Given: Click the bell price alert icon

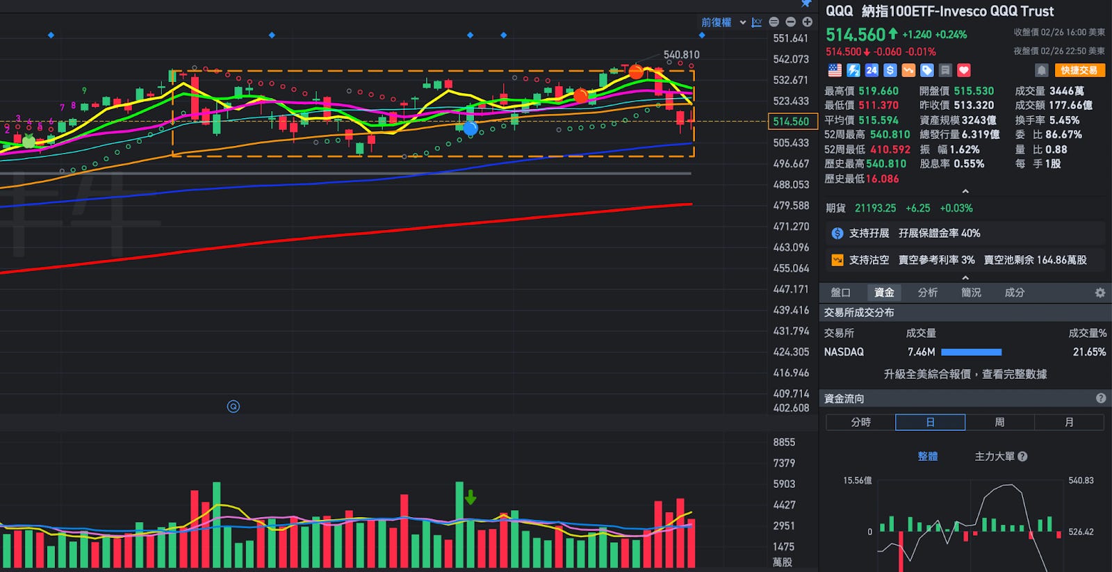Looking at the screenshot, I should pyautogui.click(x=1041, y=70).
